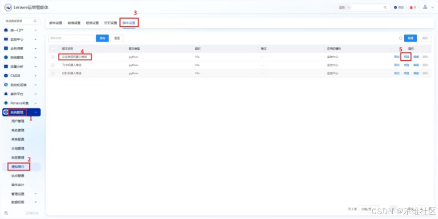This screenshot has height=219, width=438.
Task: Open the user account dropdown arrow
Action: click(432, 8)
